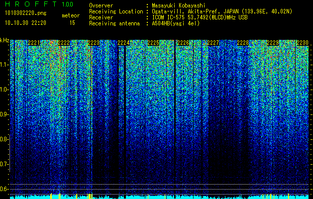Click the 2221 time marker
This screenshot has height=199, width=313.
click(34, 43)
